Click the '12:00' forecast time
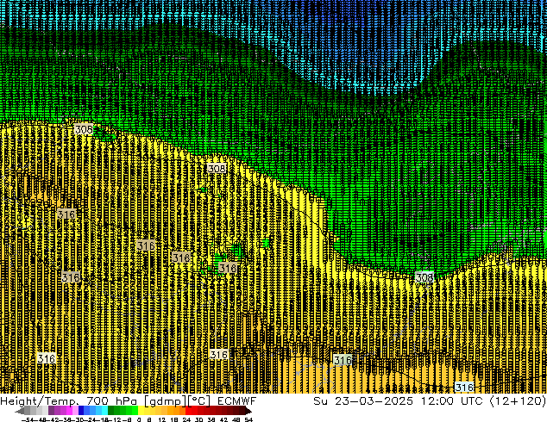 pyautogui.click(x=437, y=401)
